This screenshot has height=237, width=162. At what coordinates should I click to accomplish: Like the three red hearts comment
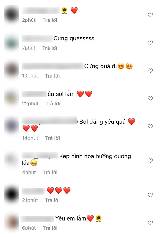tap(150, 195)
